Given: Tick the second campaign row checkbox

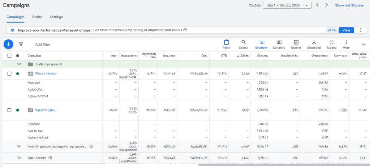Looking at the screenshot, I should [x=9, y=110].
